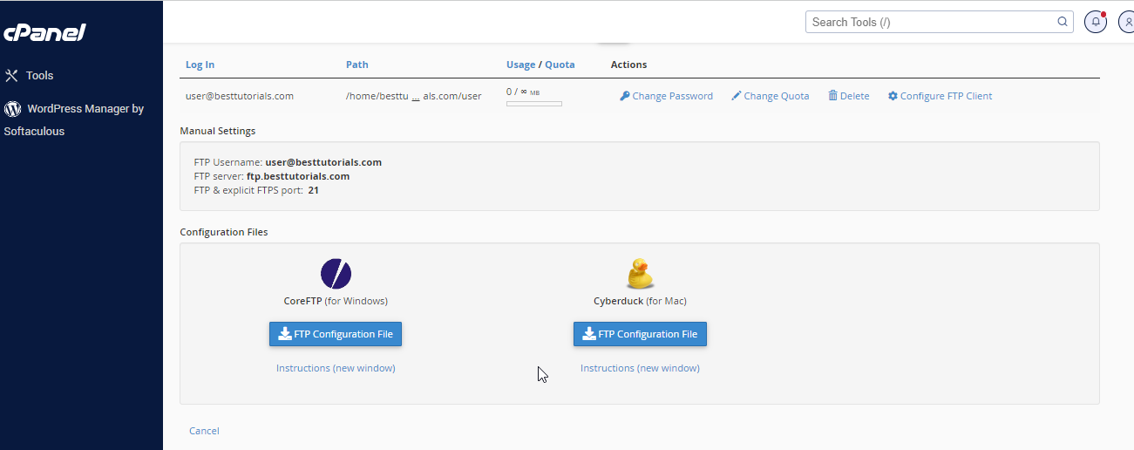The height and width of the screenshot is (450, 1134).
Task: Click the usage quota progress bar
Action: click(534, 104)
